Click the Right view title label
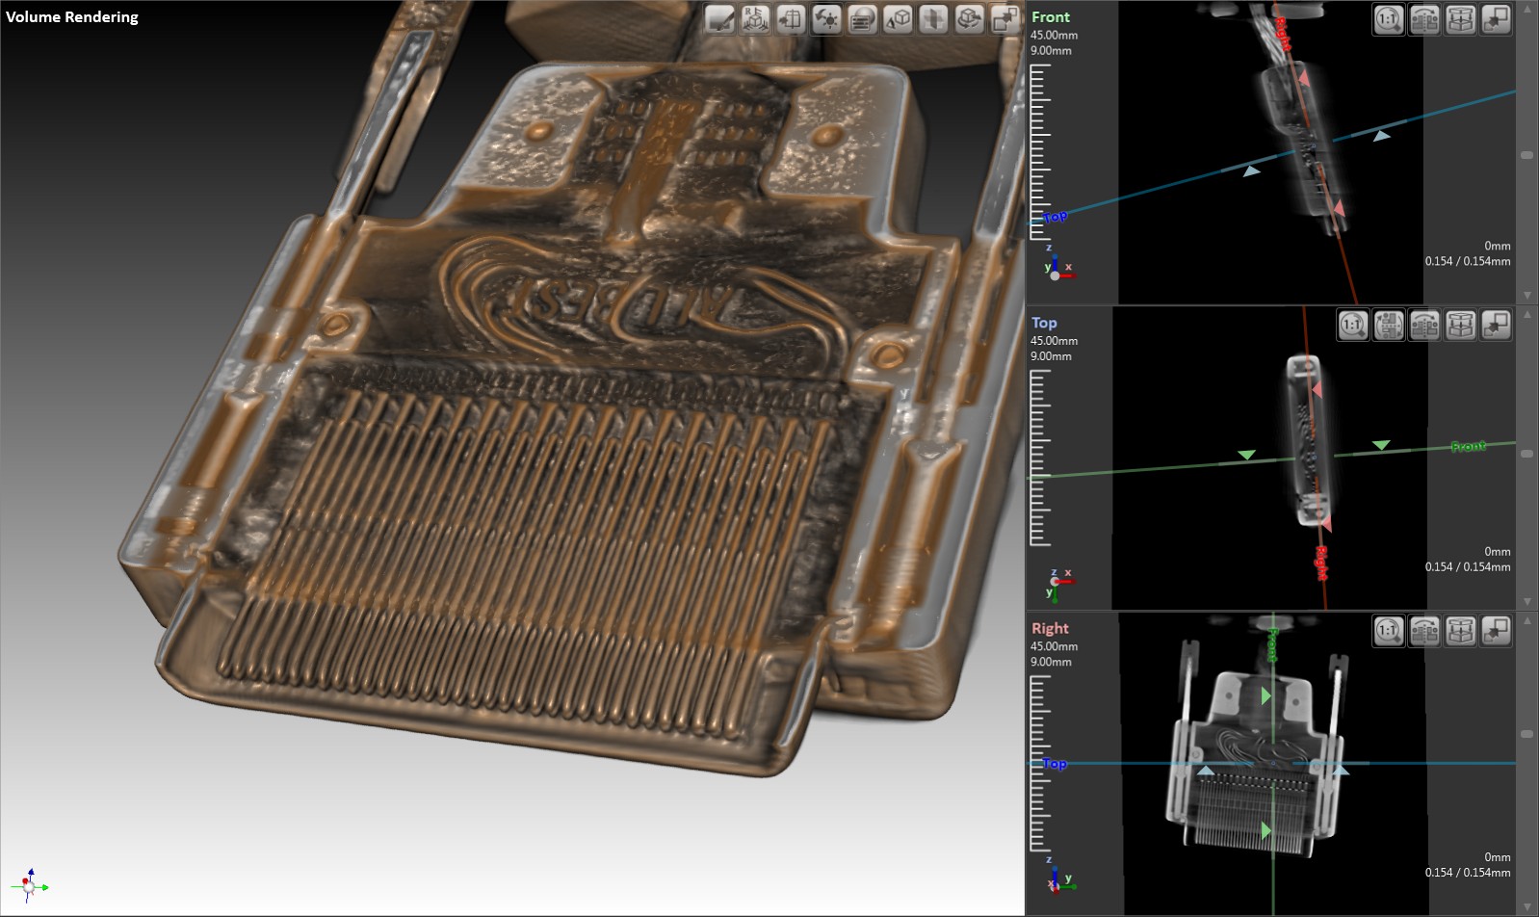 (1050, 628)
